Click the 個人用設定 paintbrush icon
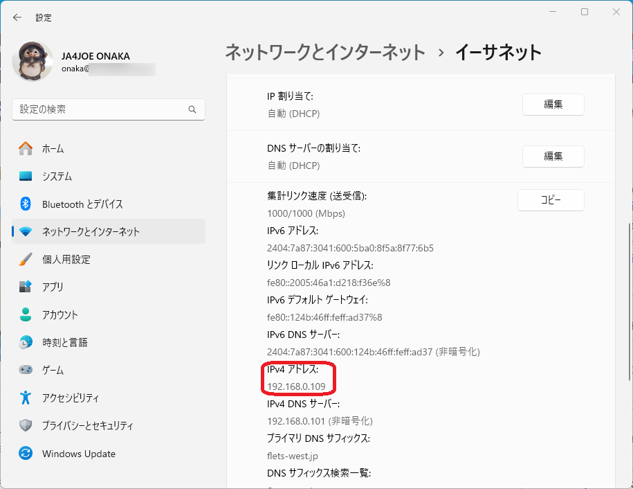 26,259
